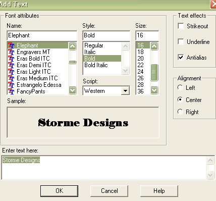Choose Bold Italic style
The width and height of the screenshot is (216, 201).
click(102, 65)
